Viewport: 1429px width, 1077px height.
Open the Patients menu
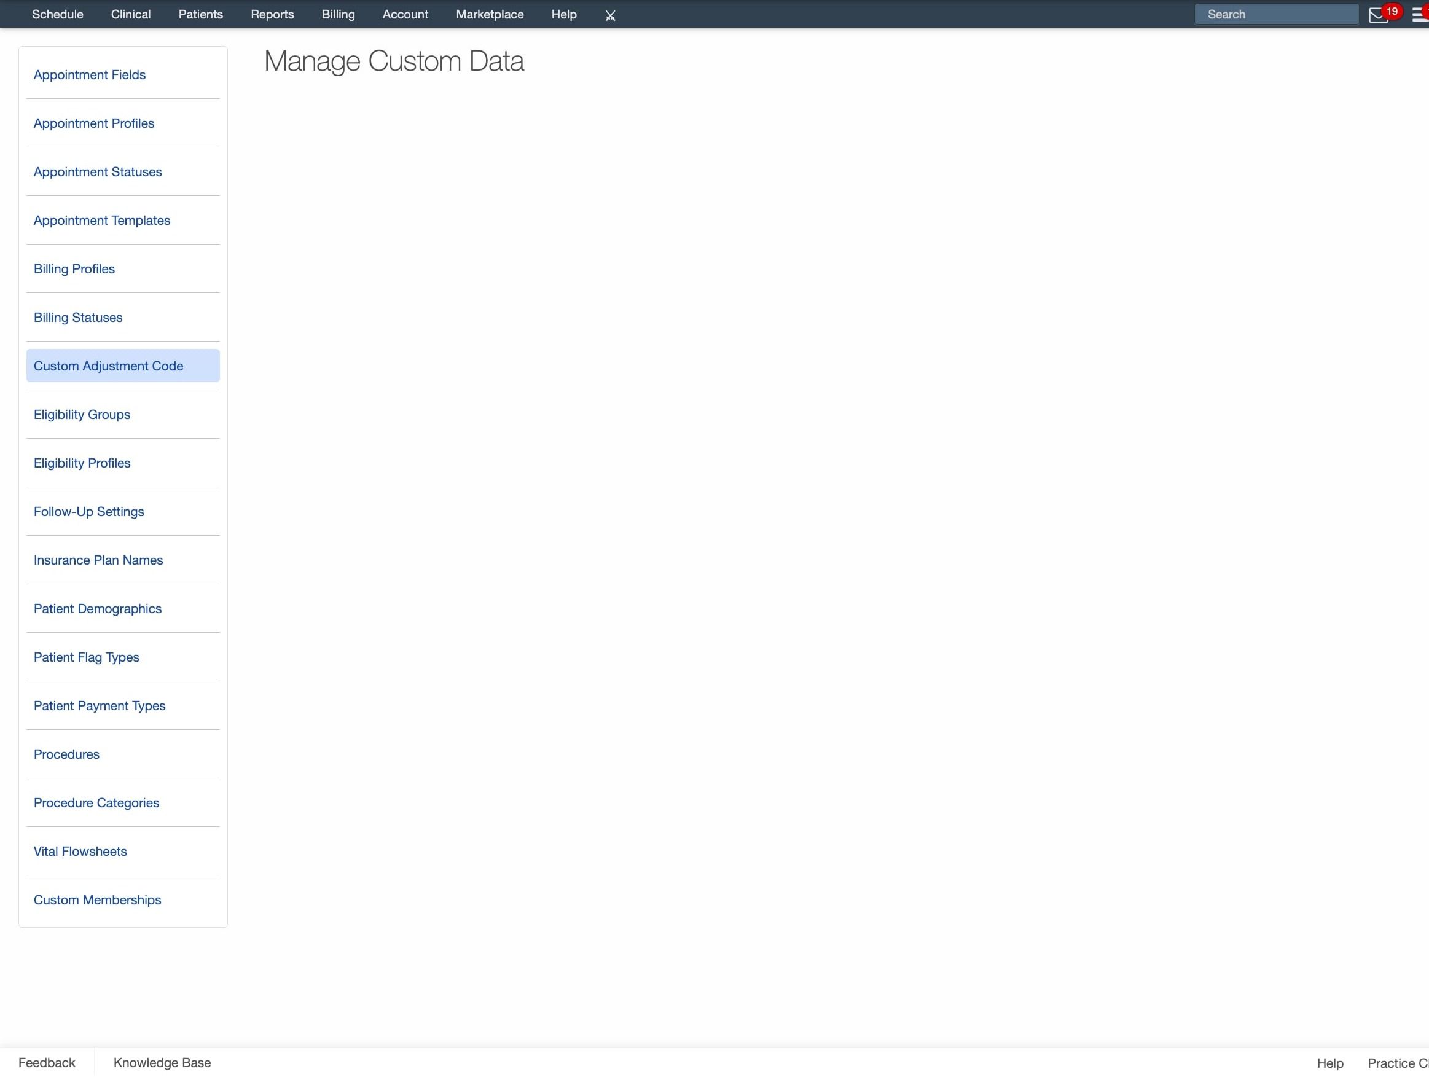point(201,14)
